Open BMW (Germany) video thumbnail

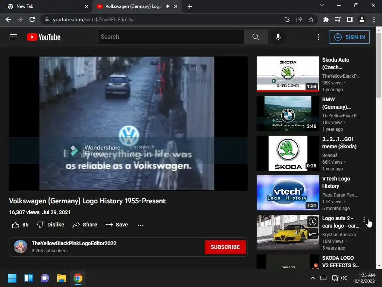pos(288,114)
